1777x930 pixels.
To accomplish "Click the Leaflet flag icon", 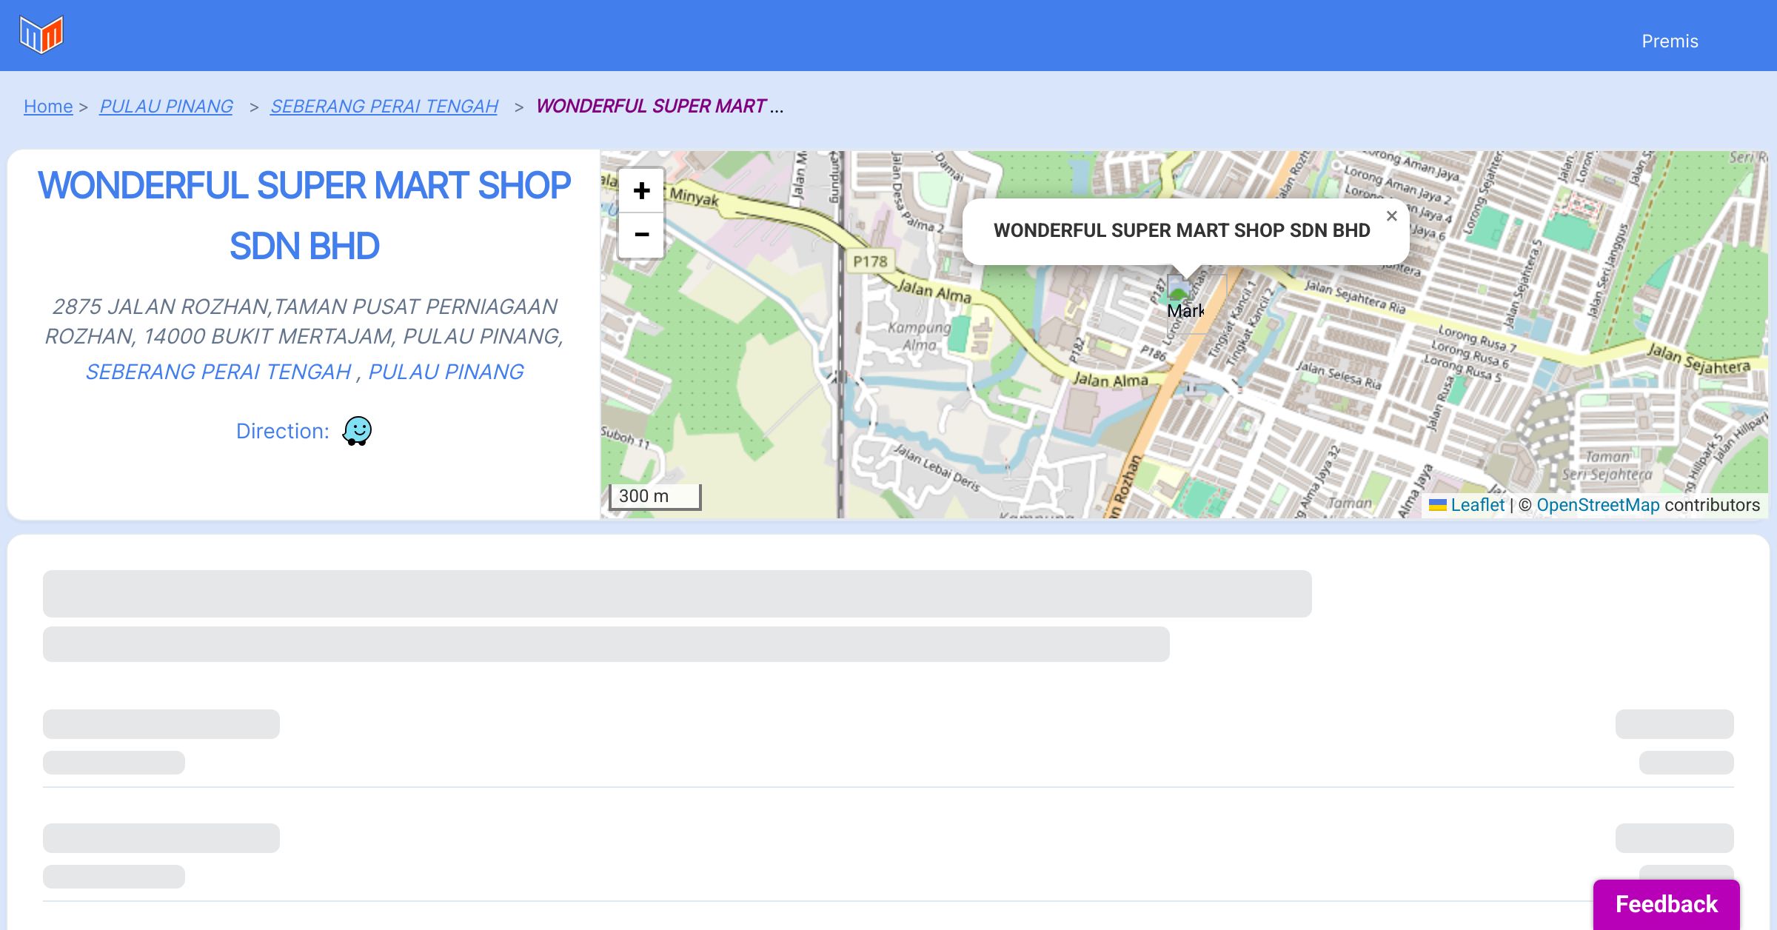I will [x=1437, y=505].
